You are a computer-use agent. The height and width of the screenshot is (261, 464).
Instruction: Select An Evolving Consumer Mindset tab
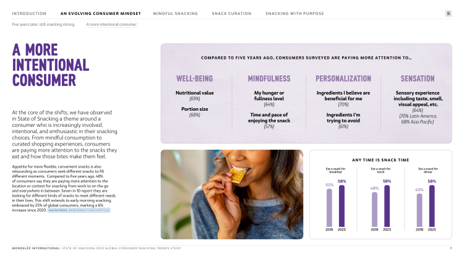coord(101,13)
